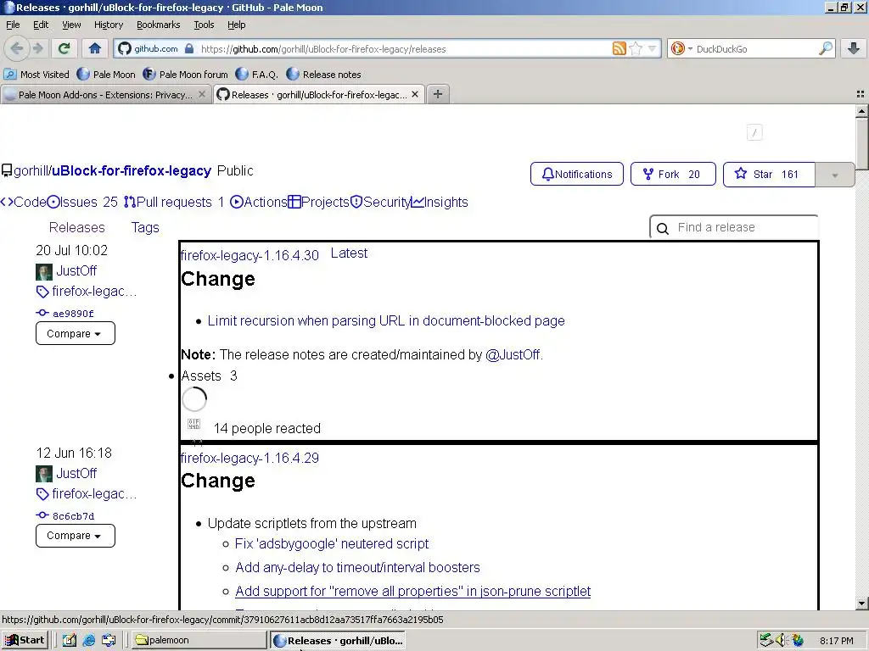Open commit ae9890f link
The image size is (869, 651).
coord(73,314)
